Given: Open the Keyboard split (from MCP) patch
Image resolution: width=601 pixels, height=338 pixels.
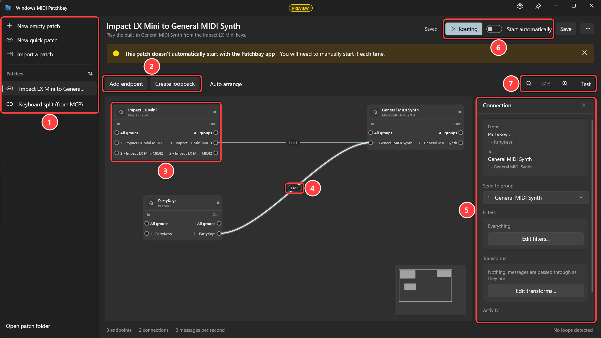Looking at the screenshot, I should 49,104.
